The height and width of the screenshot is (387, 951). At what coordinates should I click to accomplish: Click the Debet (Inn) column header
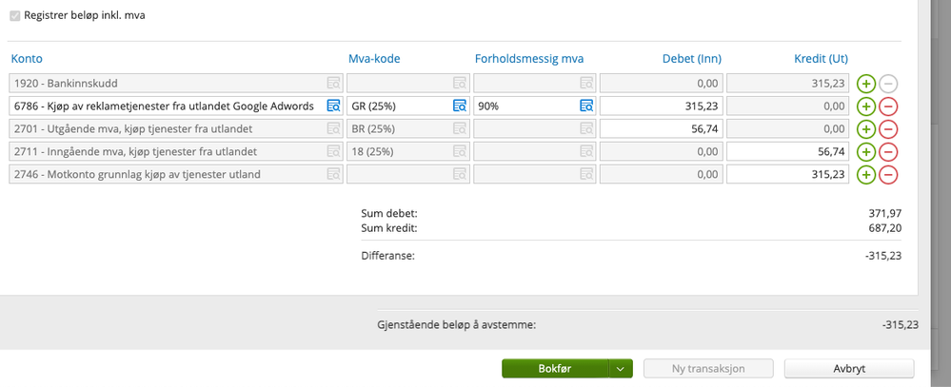691,59
